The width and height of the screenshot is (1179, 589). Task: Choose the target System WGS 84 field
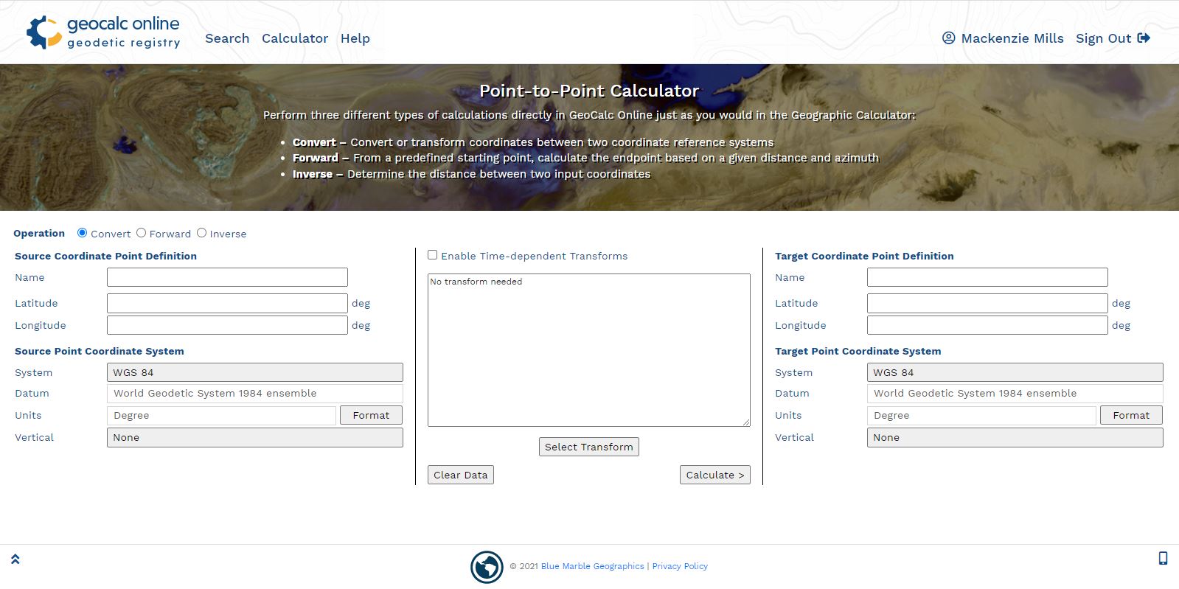tap(1015, 372)
